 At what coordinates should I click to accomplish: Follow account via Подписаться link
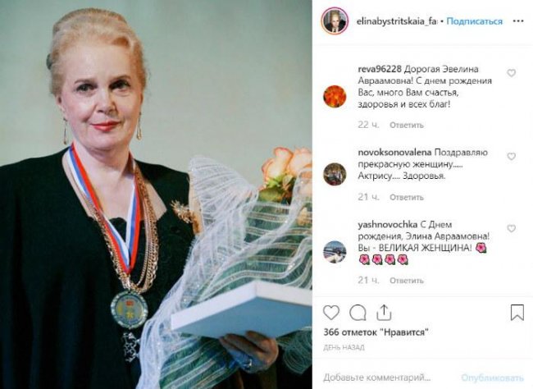[x=474, y=21]
